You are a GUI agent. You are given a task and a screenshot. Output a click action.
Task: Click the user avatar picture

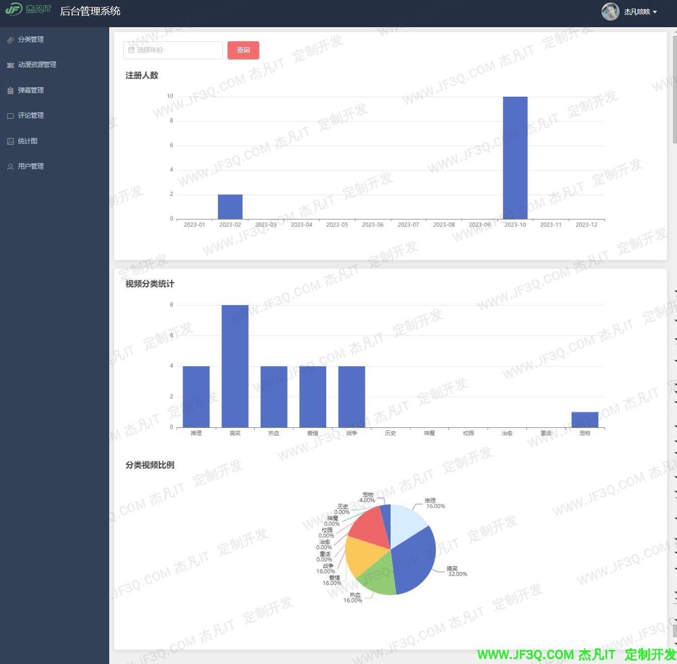[610, 12]
